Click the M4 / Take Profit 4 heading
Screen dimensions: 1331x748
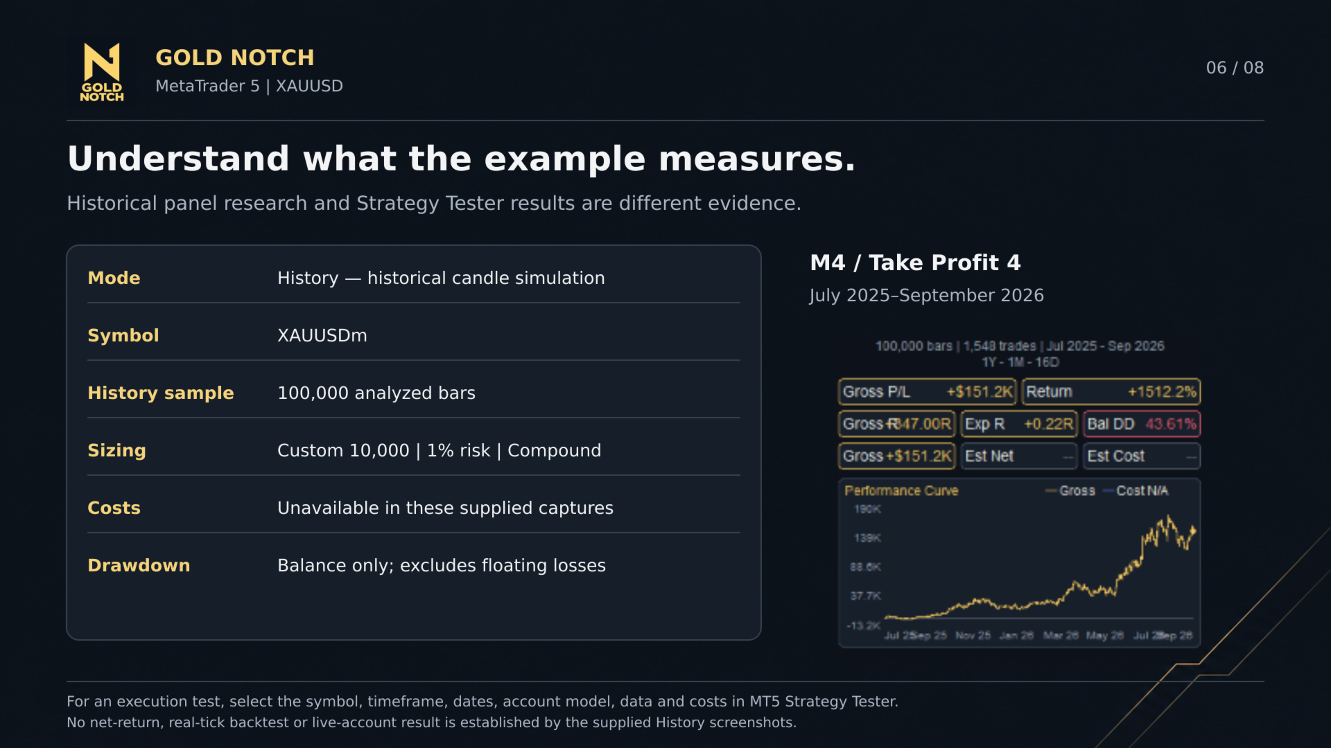[915, 262]
